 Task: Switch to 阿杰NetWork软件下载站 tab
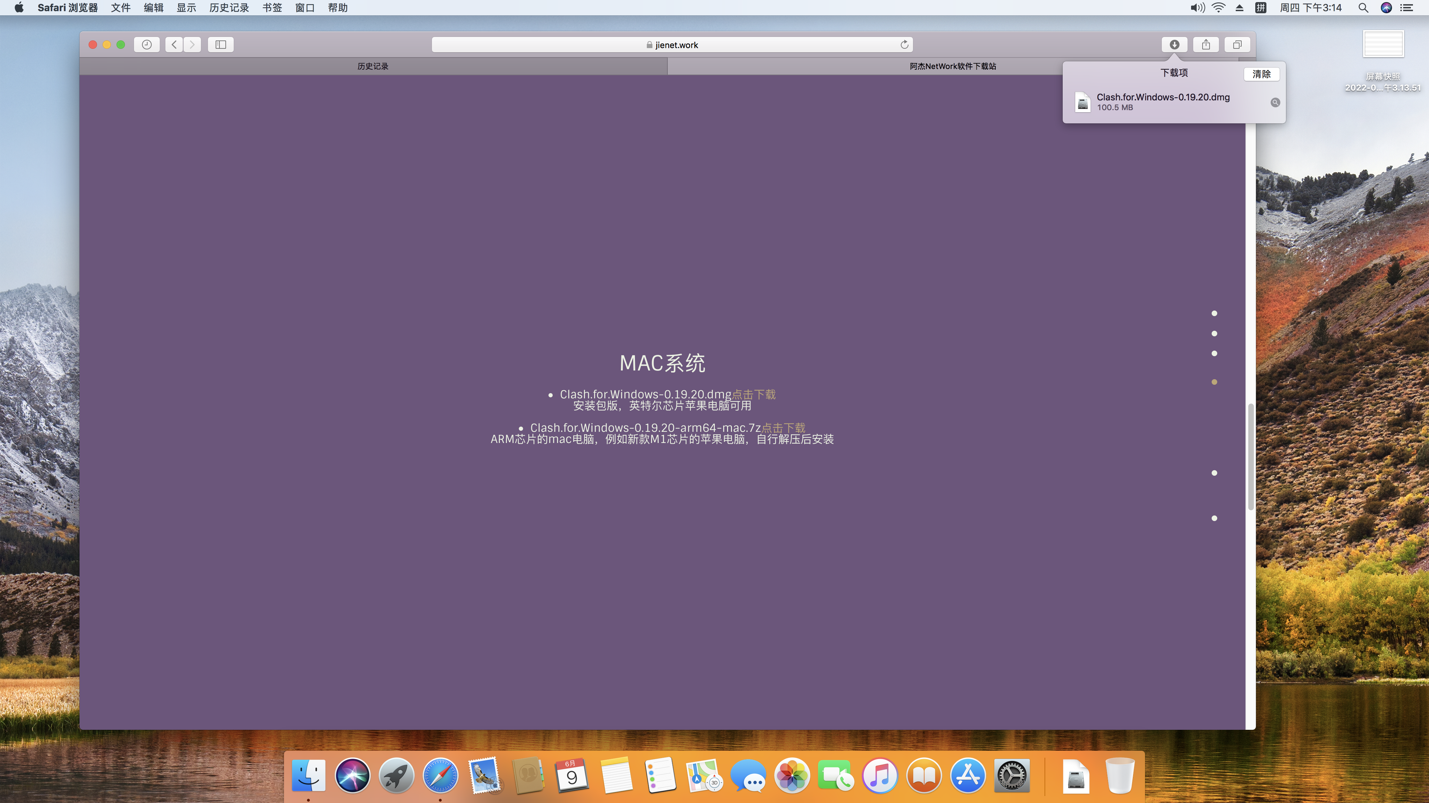952,66
